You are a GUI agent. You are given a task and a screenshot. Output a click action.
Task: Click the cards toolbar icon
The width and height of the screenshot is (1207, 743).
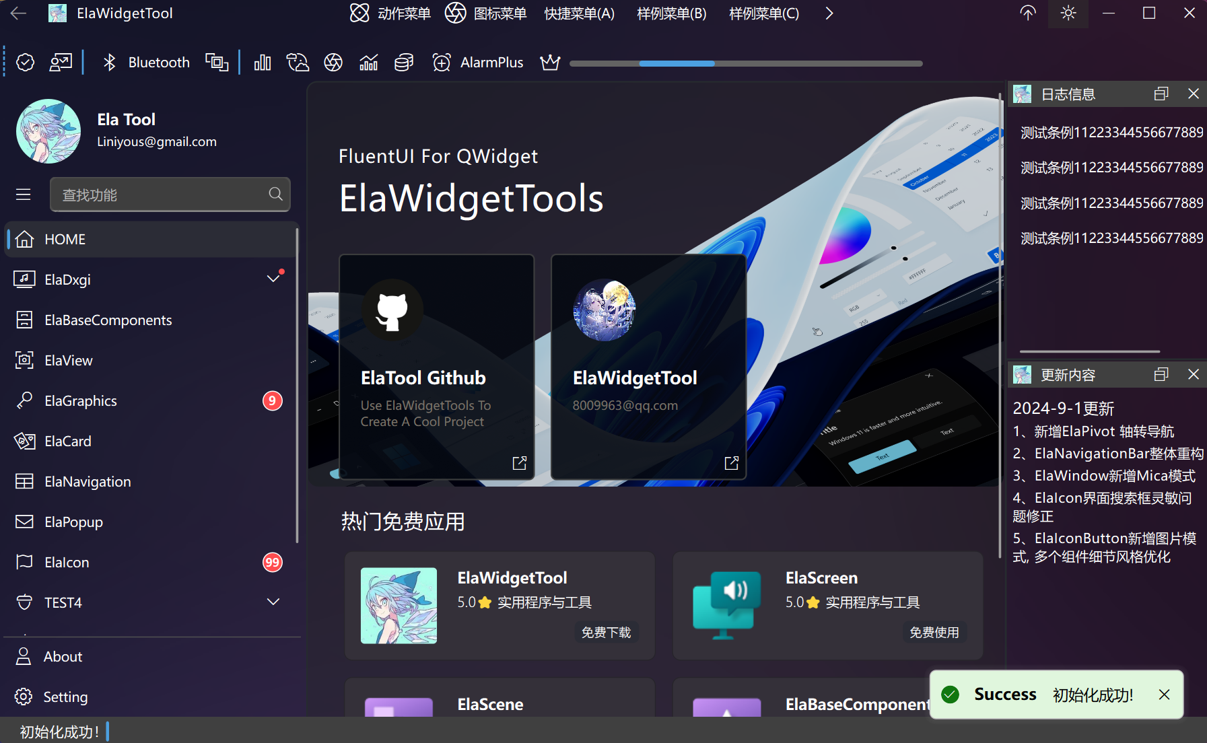(298, 63)
